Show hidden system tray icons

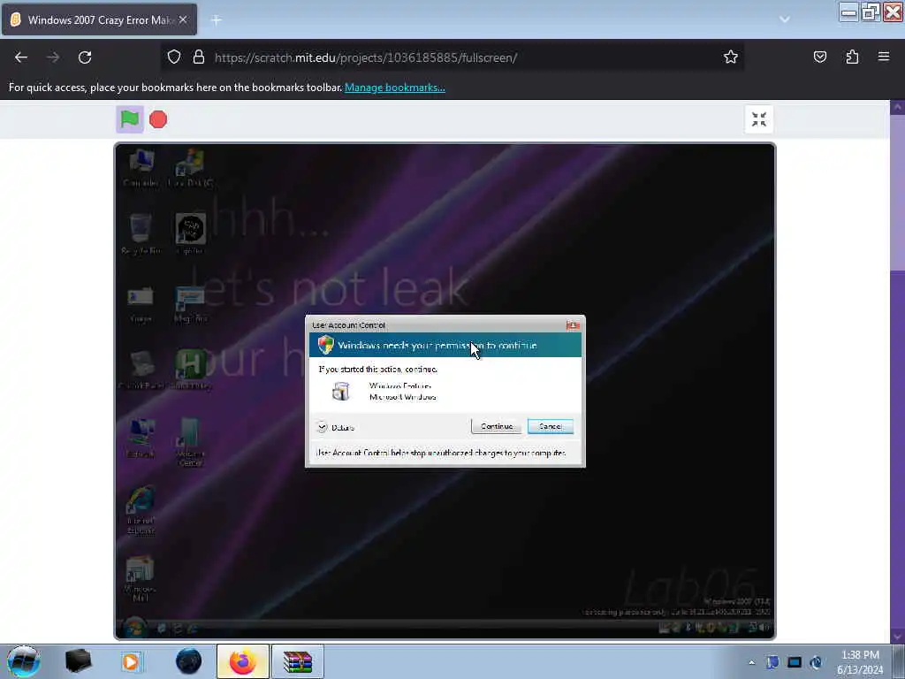(x=751, y=662)
